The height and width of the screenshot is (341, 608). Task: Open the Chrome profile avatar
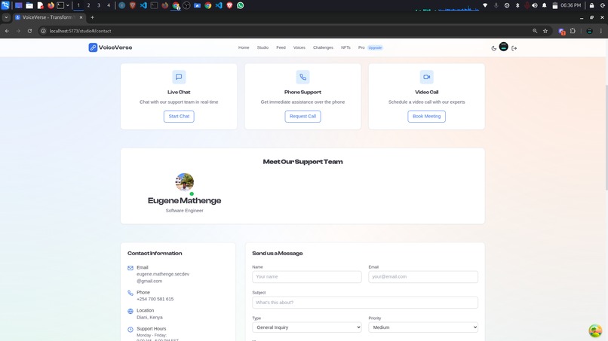coord(589,31)
